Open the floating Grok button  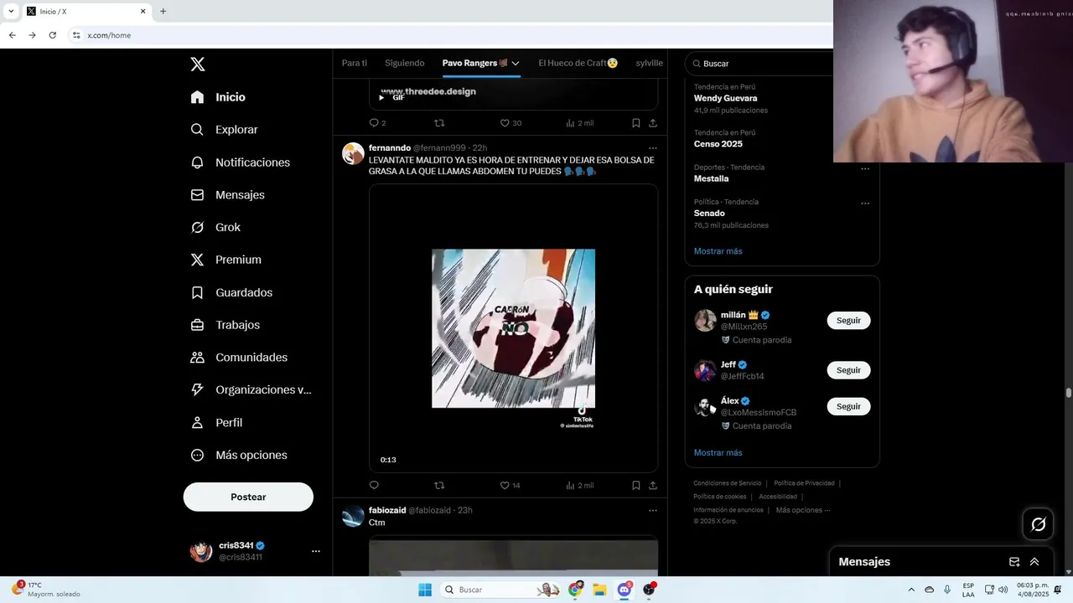(1039, 524)
